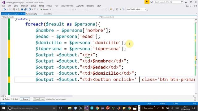Open the Arduino app from taskbar
Screen dimensions: 198x111
tap(92, 108)
